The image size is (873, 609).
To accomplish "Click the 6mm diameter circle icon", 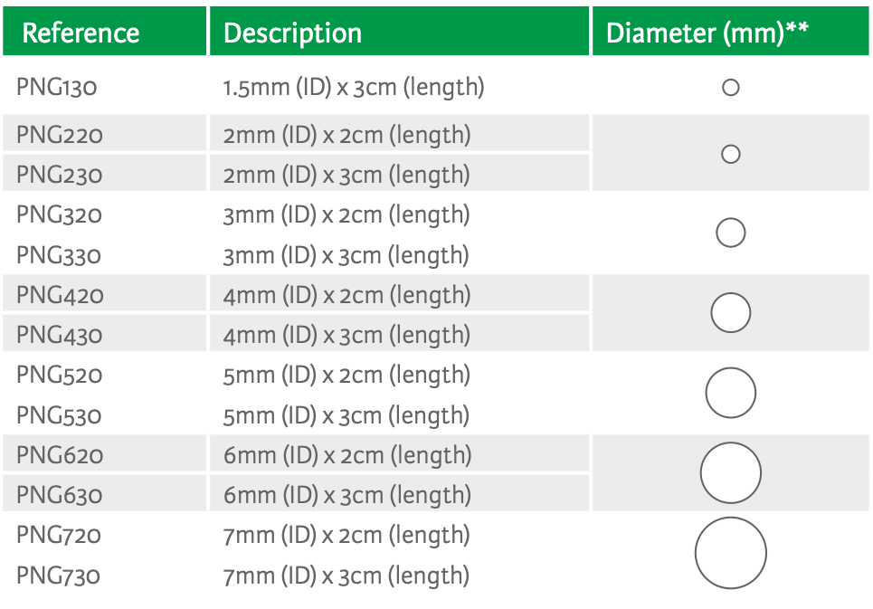I will [731, 473].
